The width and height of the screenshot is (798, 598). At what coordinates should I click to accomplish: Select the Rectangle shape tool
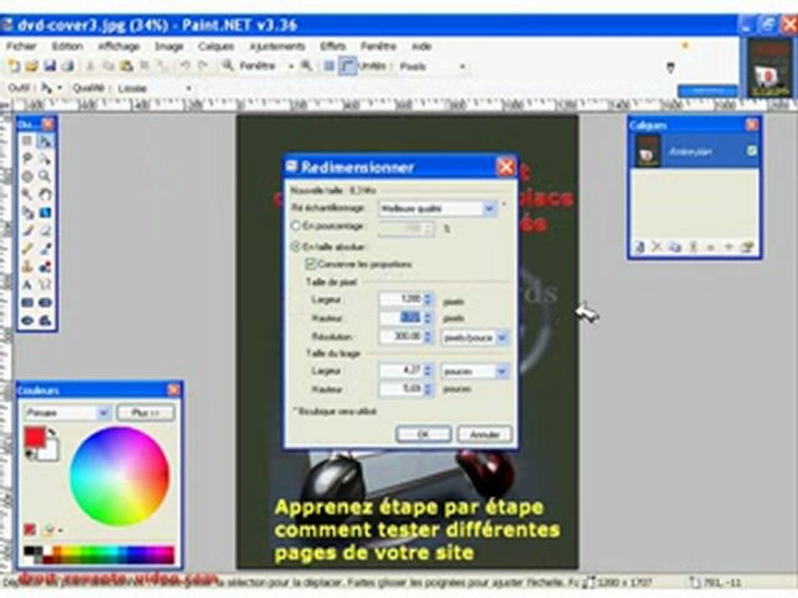(x=27, y=302)
